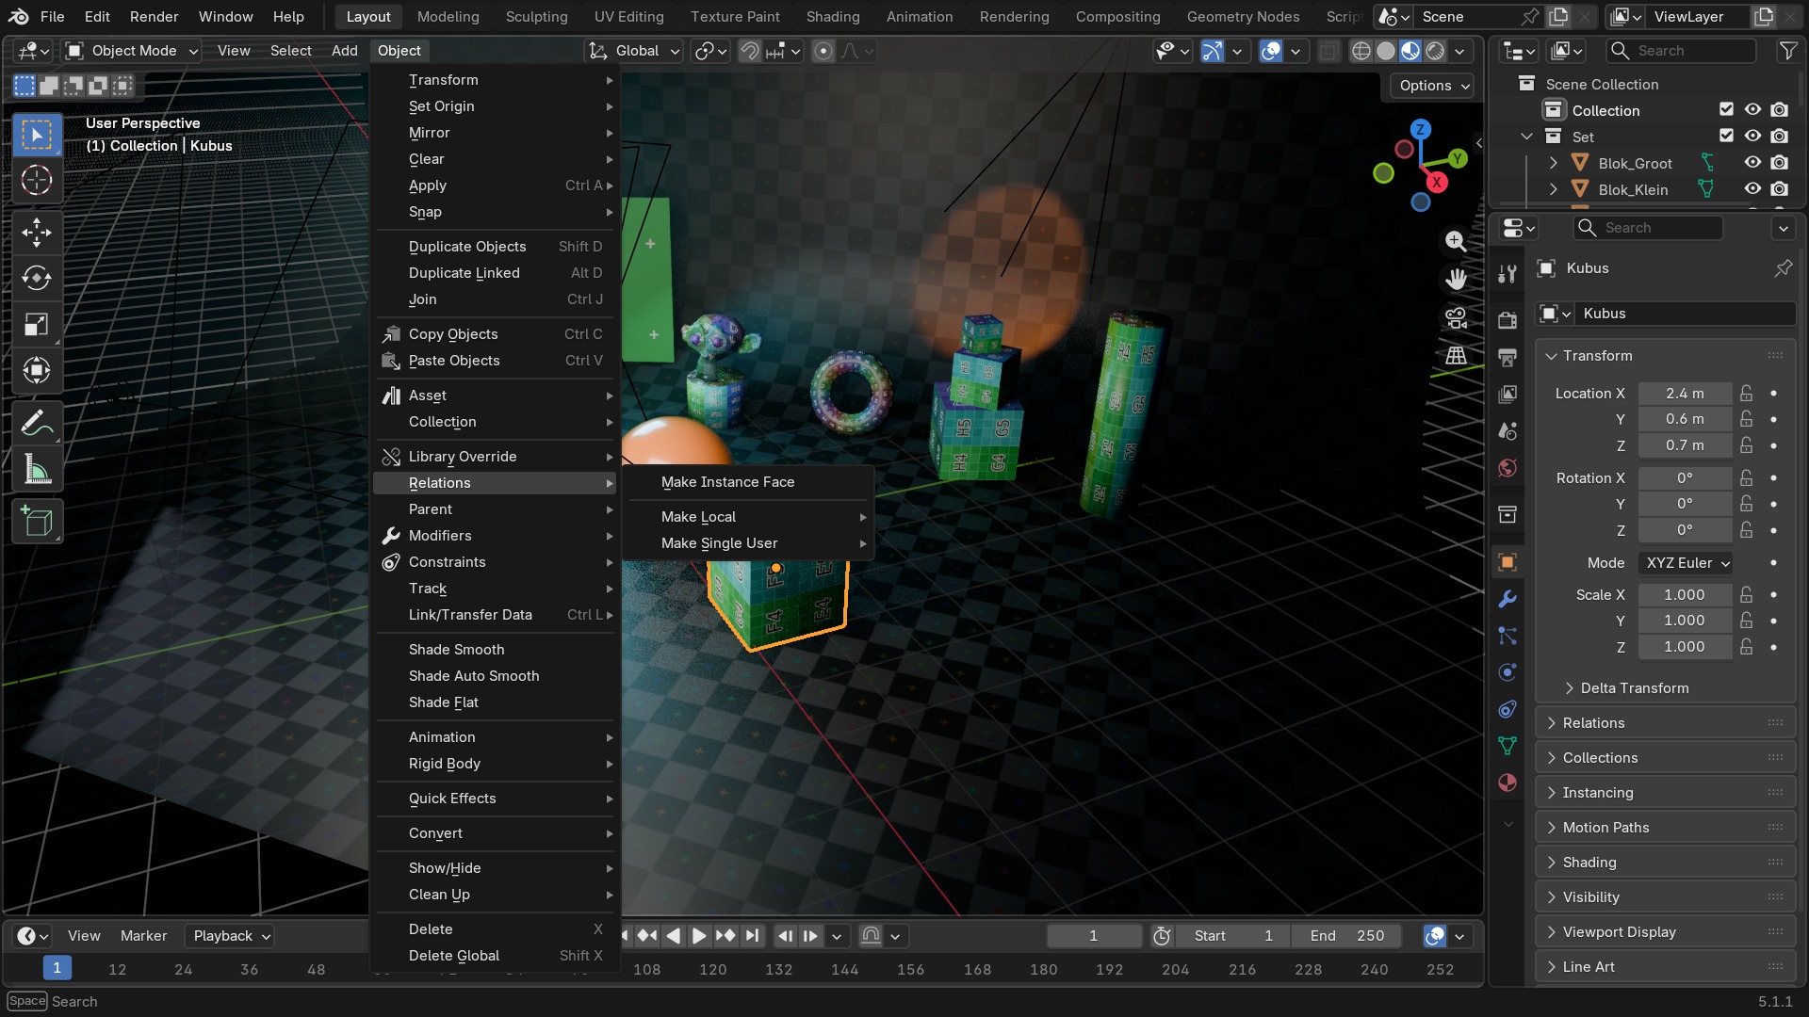Uncheck the Set collection checkbox
Screen dimensions: 1809x1017
[x=1726, y=136]
